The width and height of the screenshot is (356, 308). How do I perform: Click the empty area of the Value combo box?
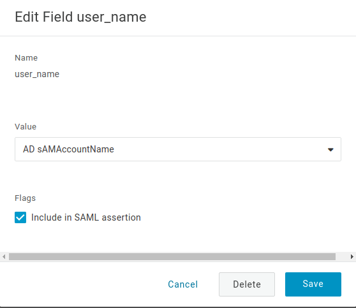[218, 149]
